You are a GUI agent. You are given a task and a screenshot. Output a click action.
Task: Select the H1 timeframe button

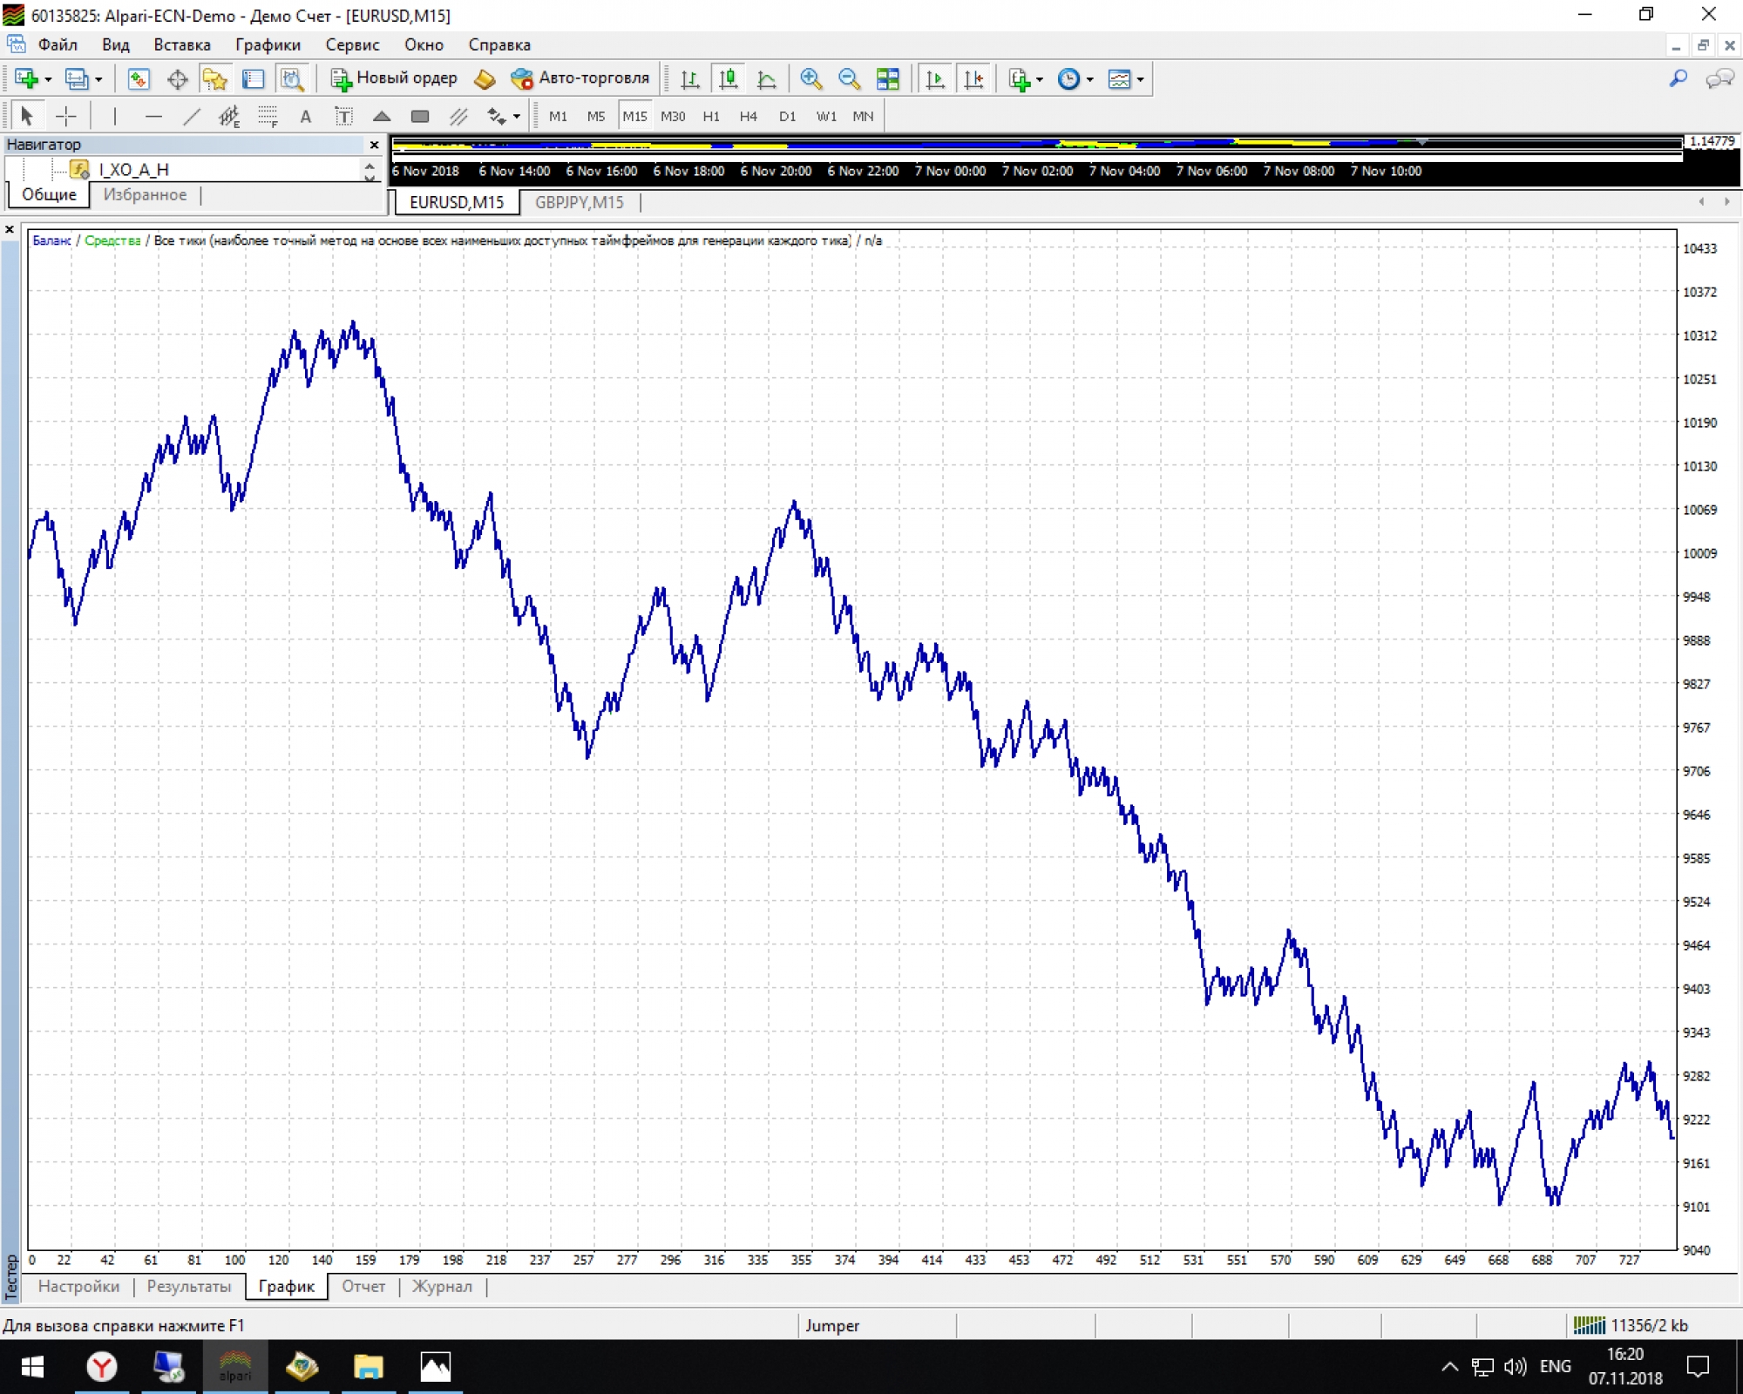coord(711,116)
